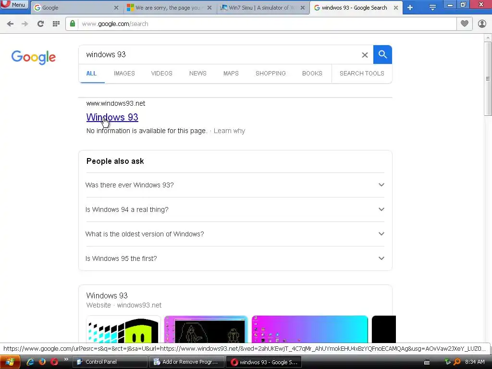
Task: Click the 8:34 AM clock
Action: pyautogui.click(x=475, y=362)
